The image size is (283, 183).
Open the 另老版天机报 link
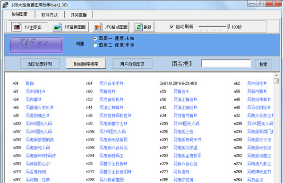pyautogui.click(x=259, y=148)
